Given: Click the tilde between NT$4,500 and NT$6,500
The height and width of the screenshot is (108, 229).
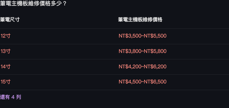Looking at the screenshot, I should pos(143,82).
